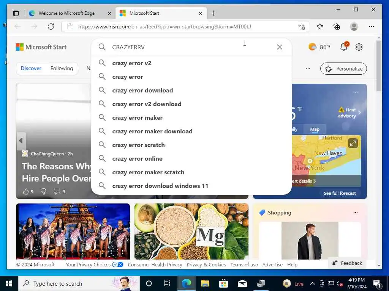Open See full forecast link
The image size is (389, 291).
[340, 193]
